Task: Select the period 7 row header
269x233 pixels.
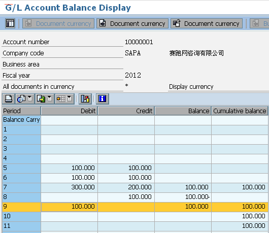Action: click(21, 187)
